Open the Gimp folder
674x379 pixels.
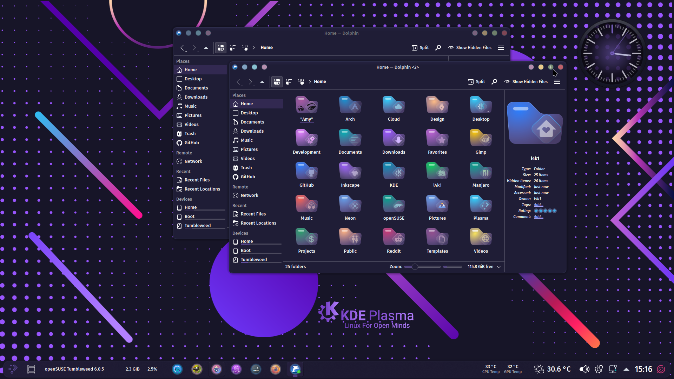point(481,142)
